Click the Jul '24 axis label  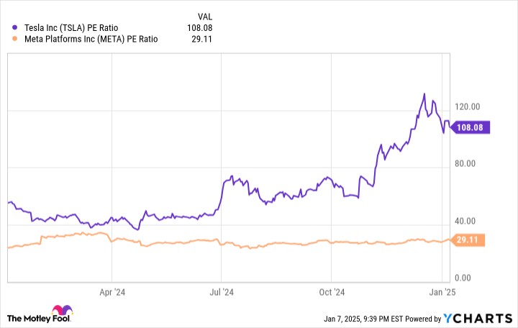(222, 292)
